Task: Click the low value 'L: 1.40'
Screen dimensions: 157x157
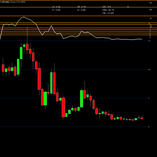Action: tap(81, 10)
